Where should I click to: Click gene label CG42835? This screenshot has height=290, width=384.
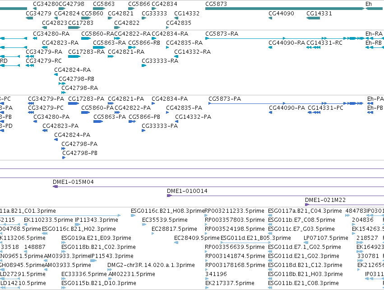179,23
